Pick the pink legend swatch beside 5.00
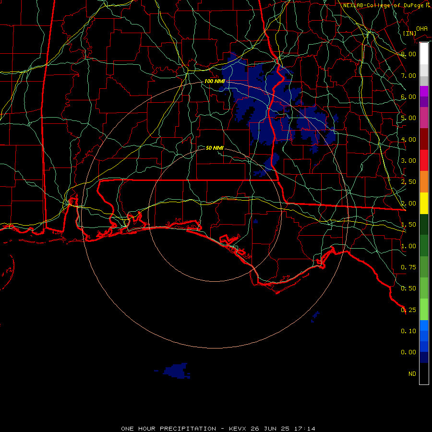The height and width of the screenshot is (432, 432). (424, 118)
